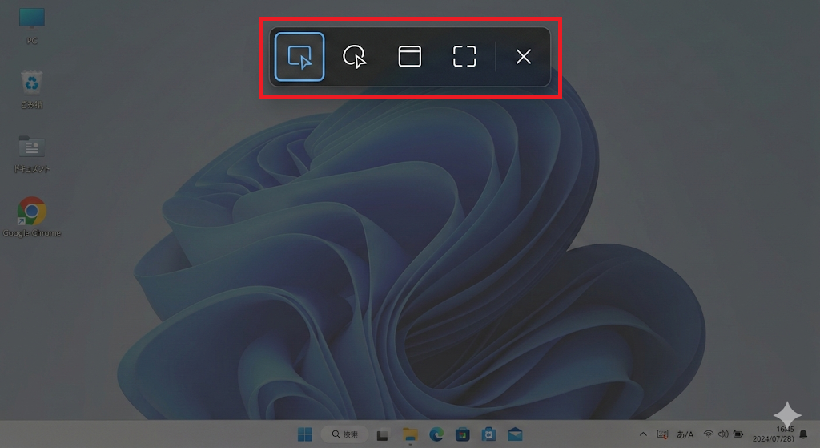Open Microsoft Store from the taskbar
This screenshot has height=448, width=820.
pyautogui.click(x=462, y=434)
